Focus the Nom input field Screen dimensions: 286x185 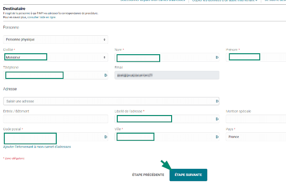(x=167, y=57)
